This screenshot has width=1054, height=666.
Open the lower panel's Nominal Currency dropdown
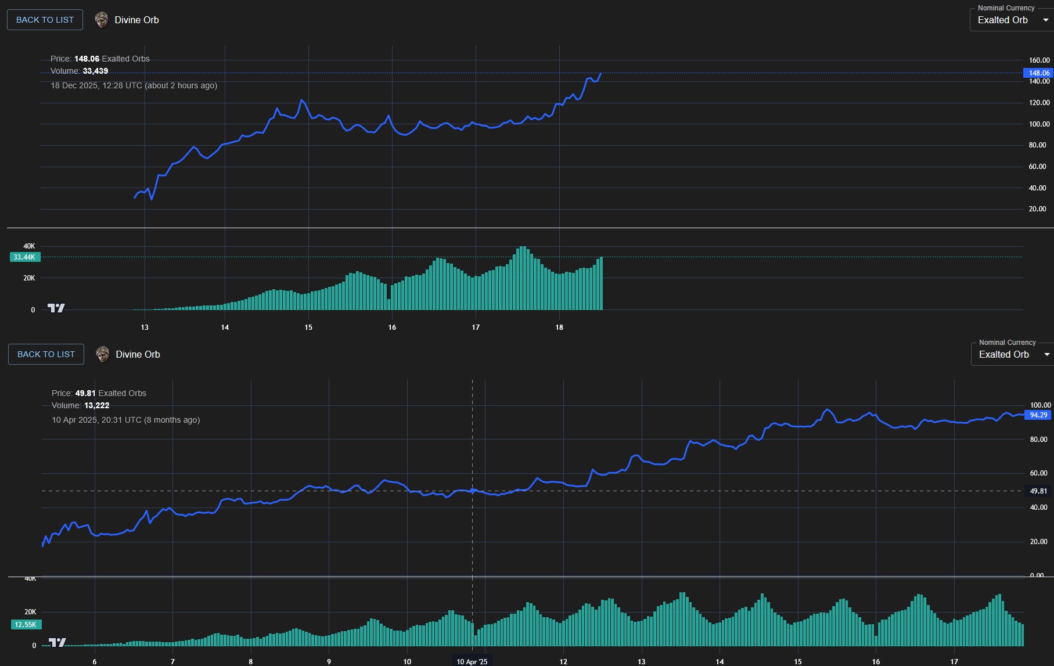[x=1012, y=354]
